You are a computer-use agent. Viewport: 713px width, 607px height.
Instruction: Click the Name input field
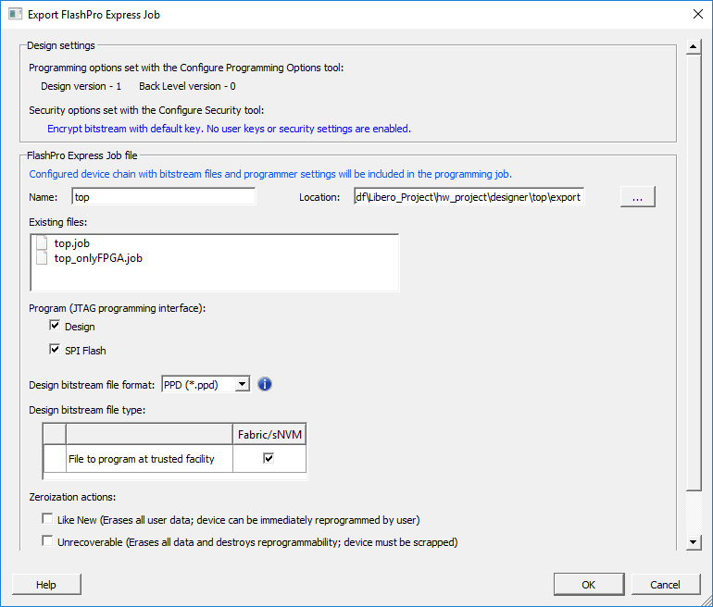[164, 197]
